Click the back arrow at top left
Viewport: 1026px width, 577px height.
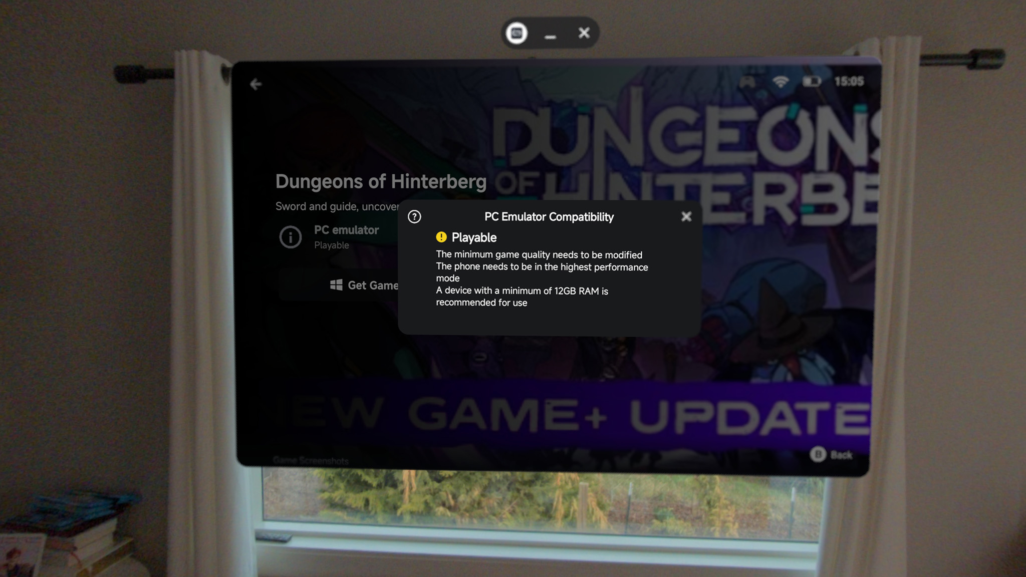point(255,84)
